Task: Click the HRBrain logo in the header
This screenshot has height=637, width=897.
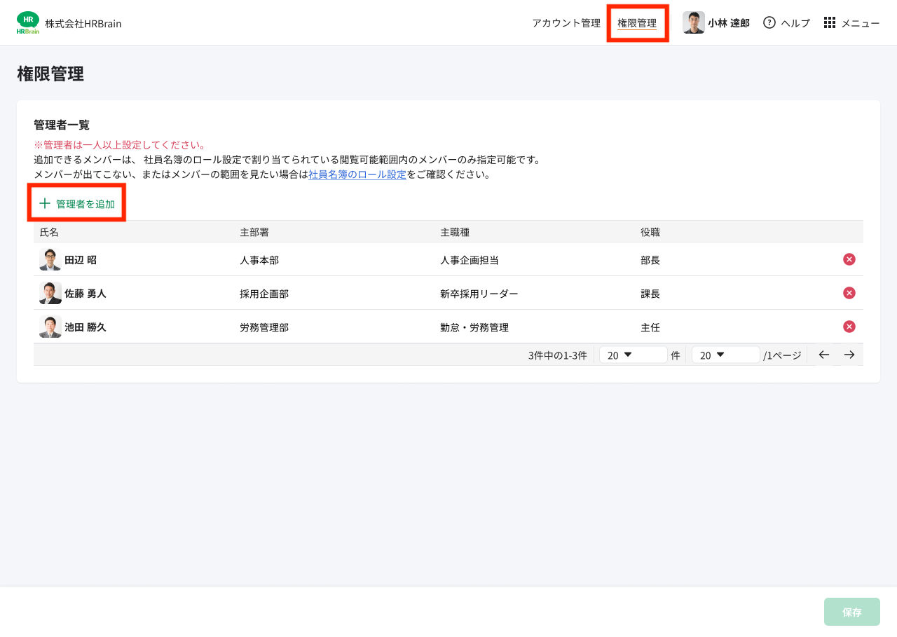Action: point(28,22)
